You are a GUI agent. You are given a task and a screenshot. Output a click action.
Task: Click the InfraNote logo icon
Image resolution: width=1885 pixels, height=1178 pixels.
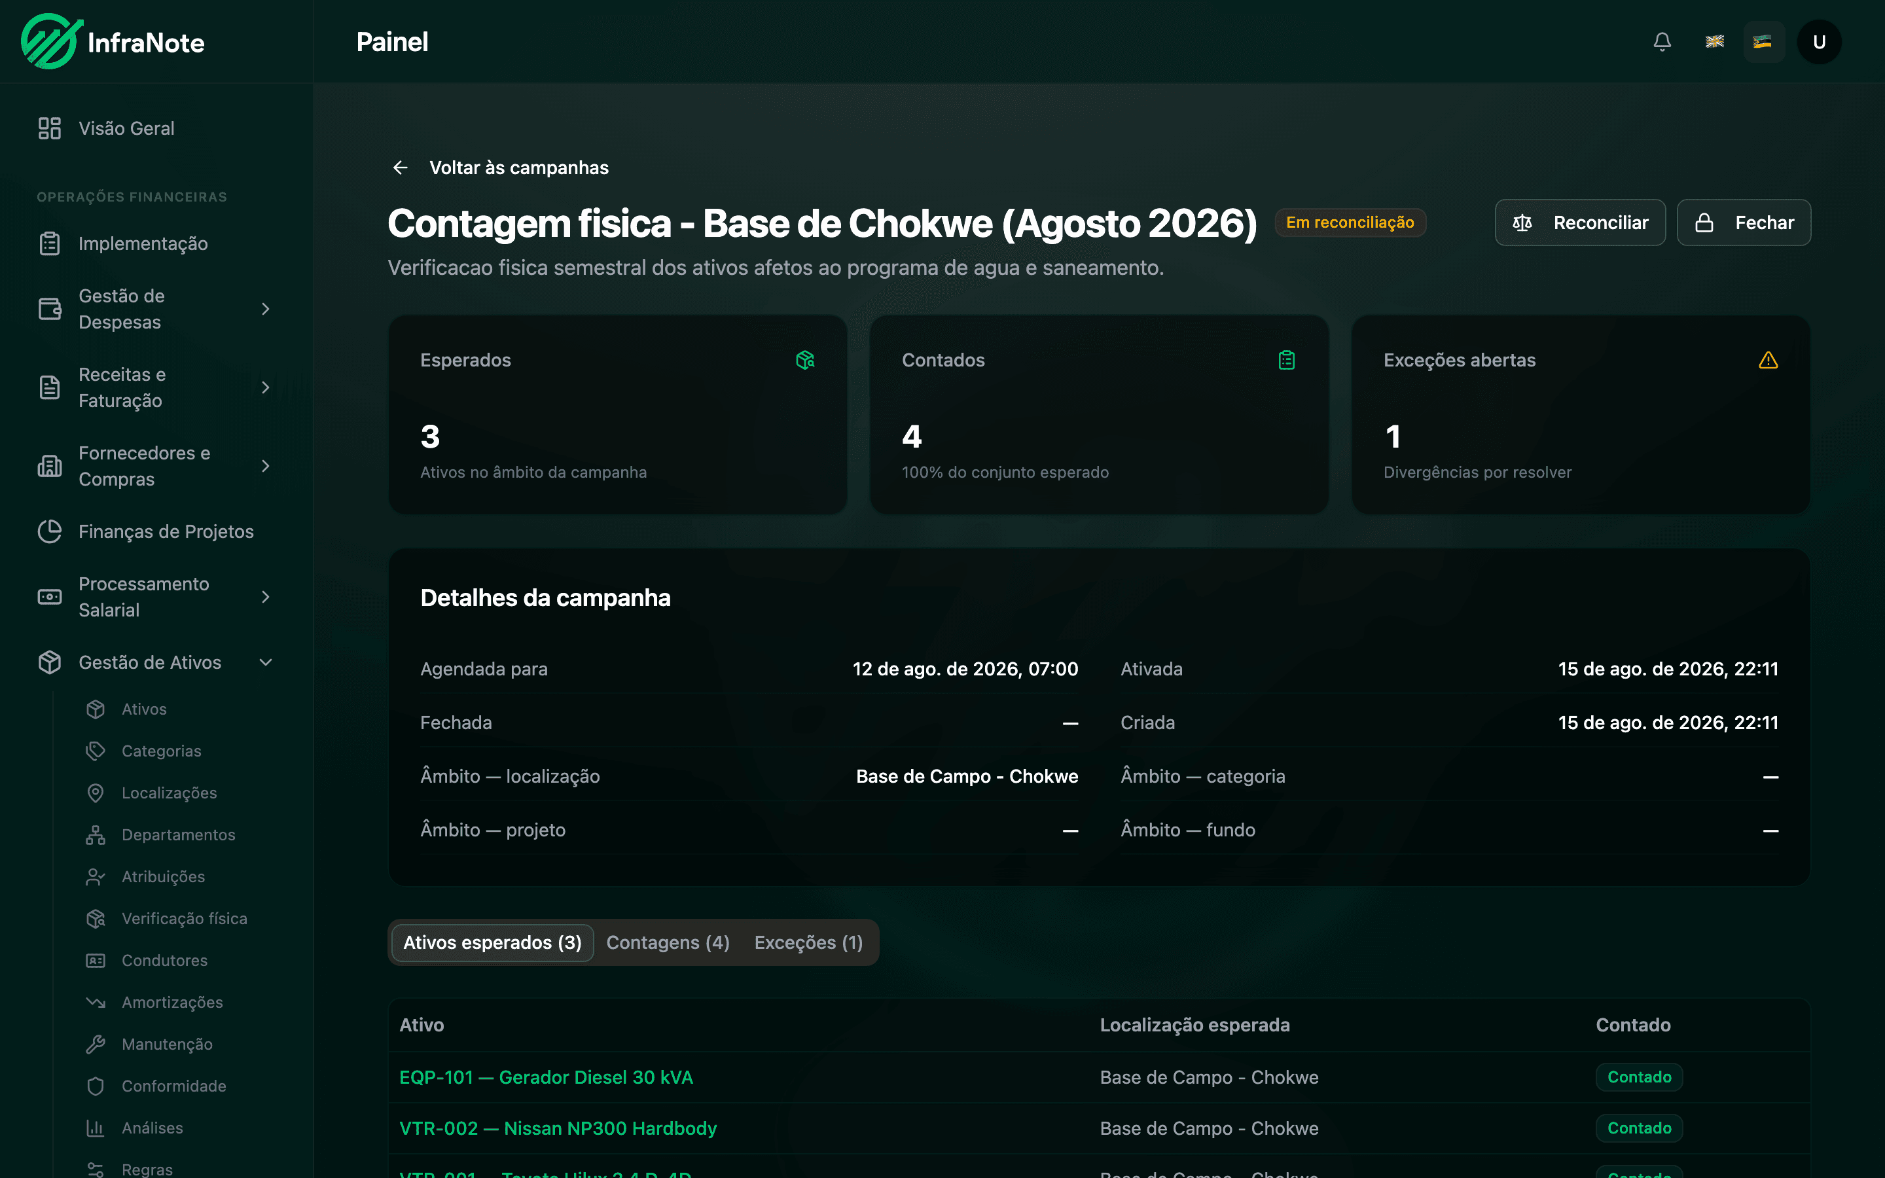click(52, 41)
